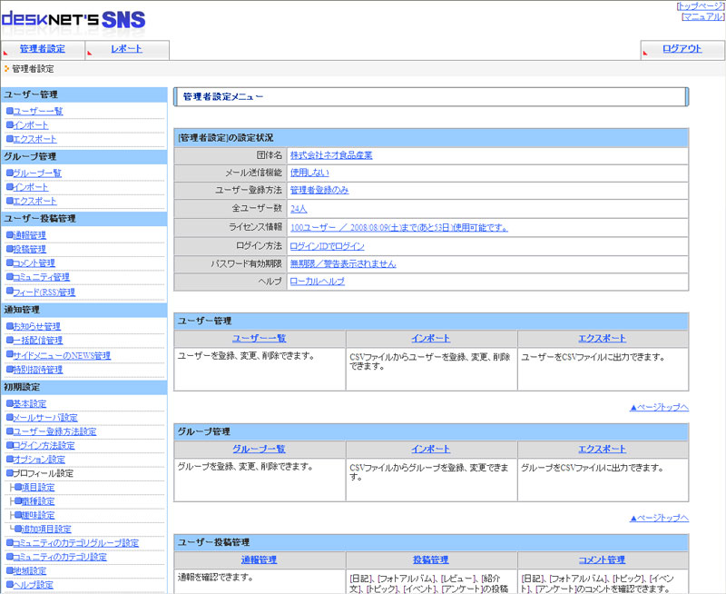The image size is (726, 594).
Task: Click bullet icon beside フィード(RSS)管理
Action: [x=9, y=292]
